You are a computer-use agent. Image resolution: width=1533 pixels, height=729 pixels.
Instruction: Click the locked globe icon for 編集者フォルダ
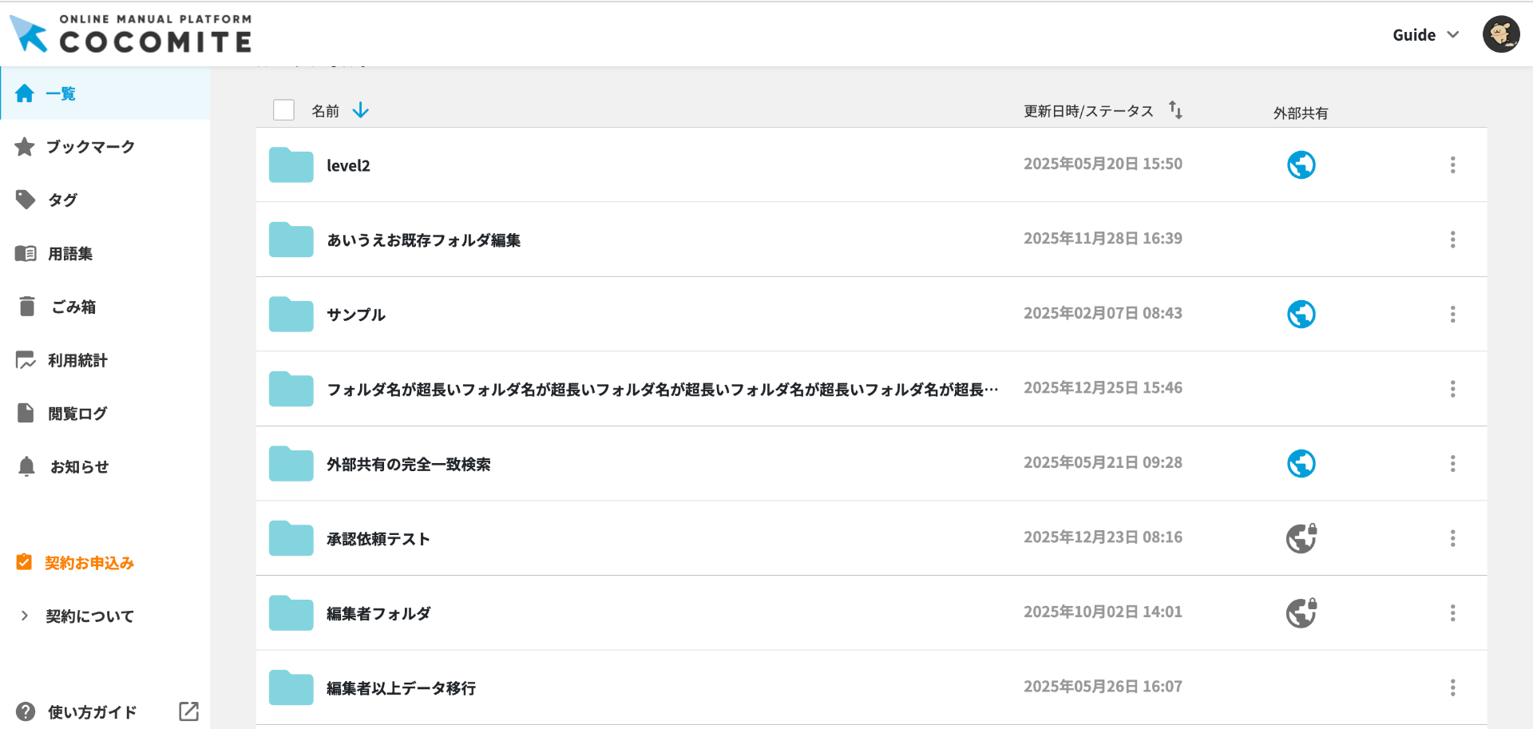(x=1301, y=613)
